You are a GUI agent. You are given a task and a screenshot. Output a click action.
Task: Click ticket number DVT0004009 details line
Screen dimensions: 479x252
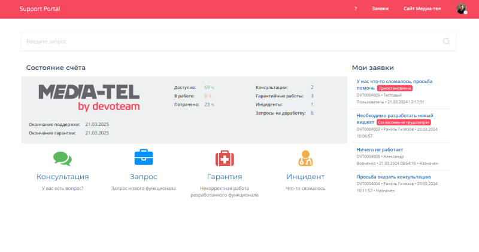coord(390,99)
